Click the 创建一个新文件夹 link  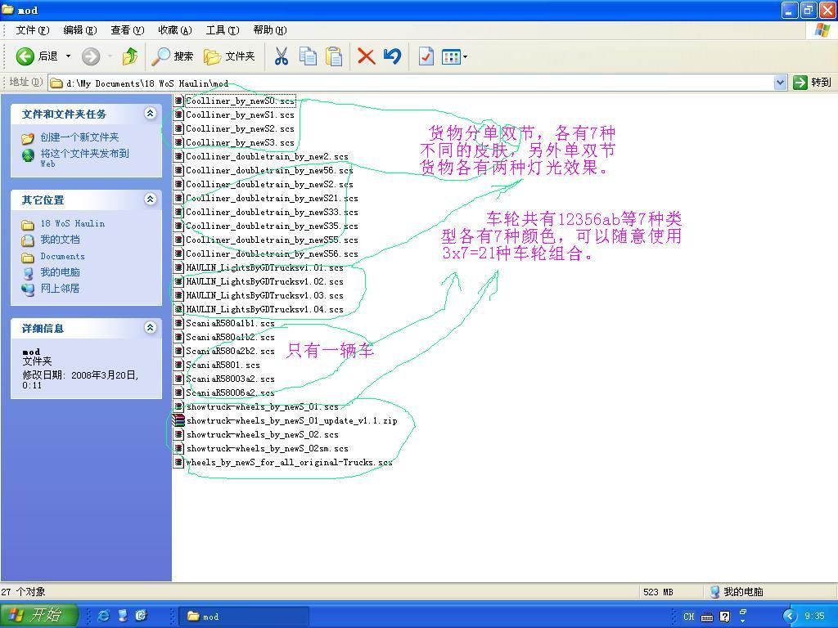(79, 137)
